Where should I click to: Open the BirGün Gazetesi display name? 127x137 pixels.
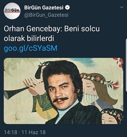click(x=44, y=7)
